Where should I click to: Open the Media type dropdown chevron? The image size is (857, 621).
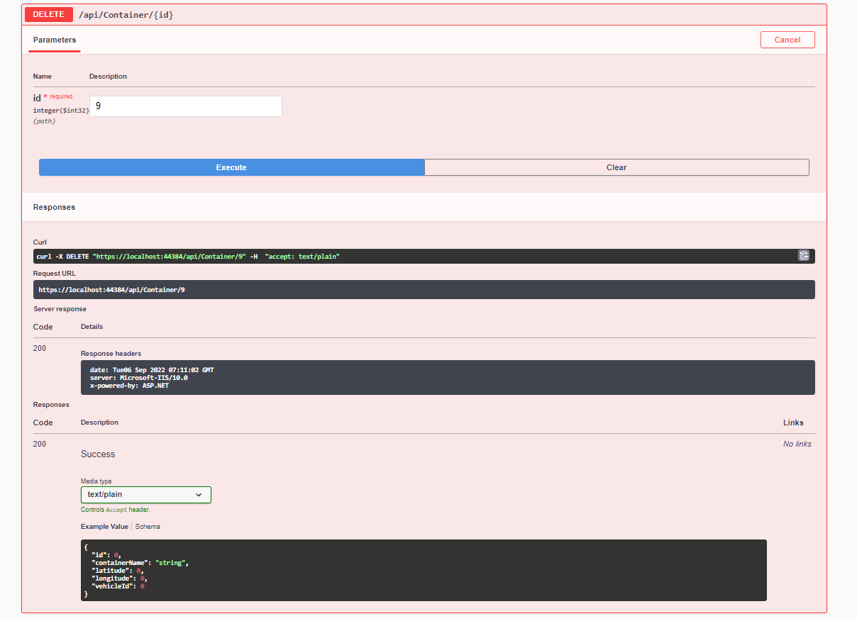point(199,494)
